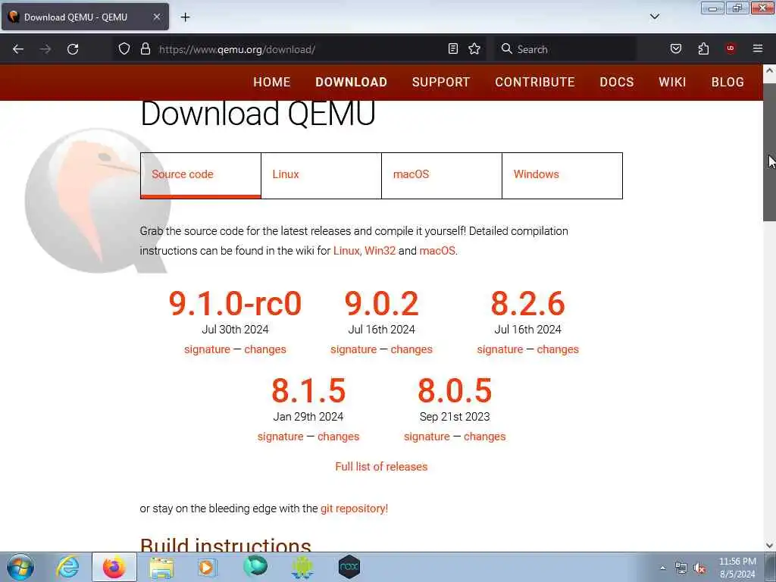Viewport: 776px width, 582px height.
Task: Select the Source code tab
Action: tap(200, 176)
